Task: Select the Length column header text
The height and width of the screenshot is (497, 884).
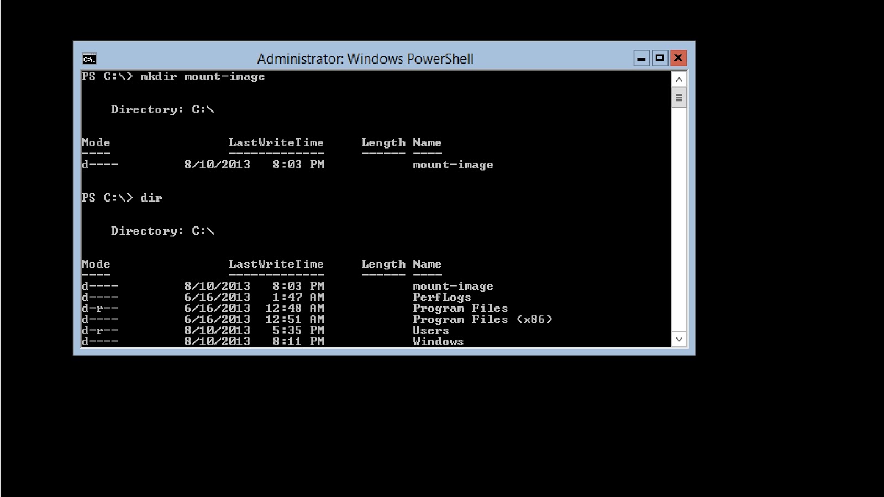Action: [x=384, y=264]
